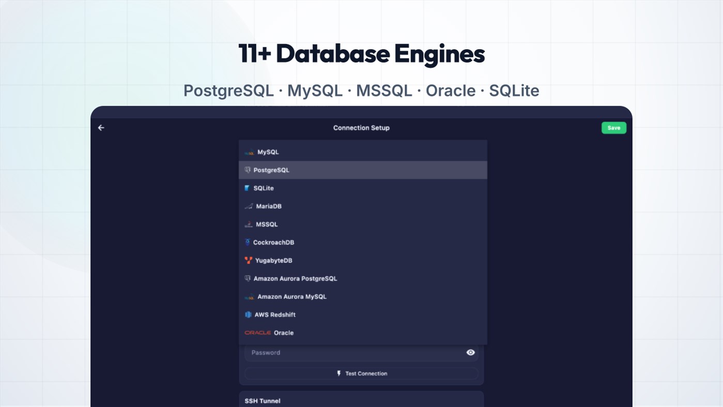Screen dimensions: 723x407
Task: Select CockroachDB in the engine list
Action: point(363,243)
